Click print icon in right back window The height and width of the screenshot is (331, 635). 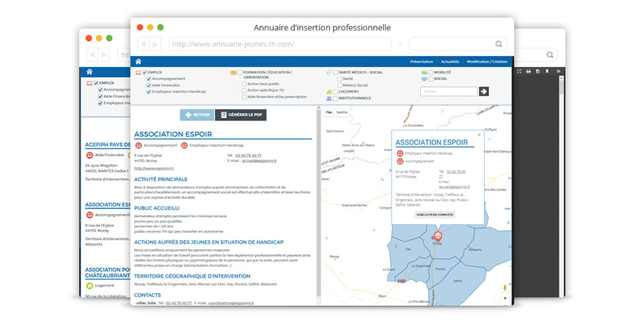[x=529, y=71]
